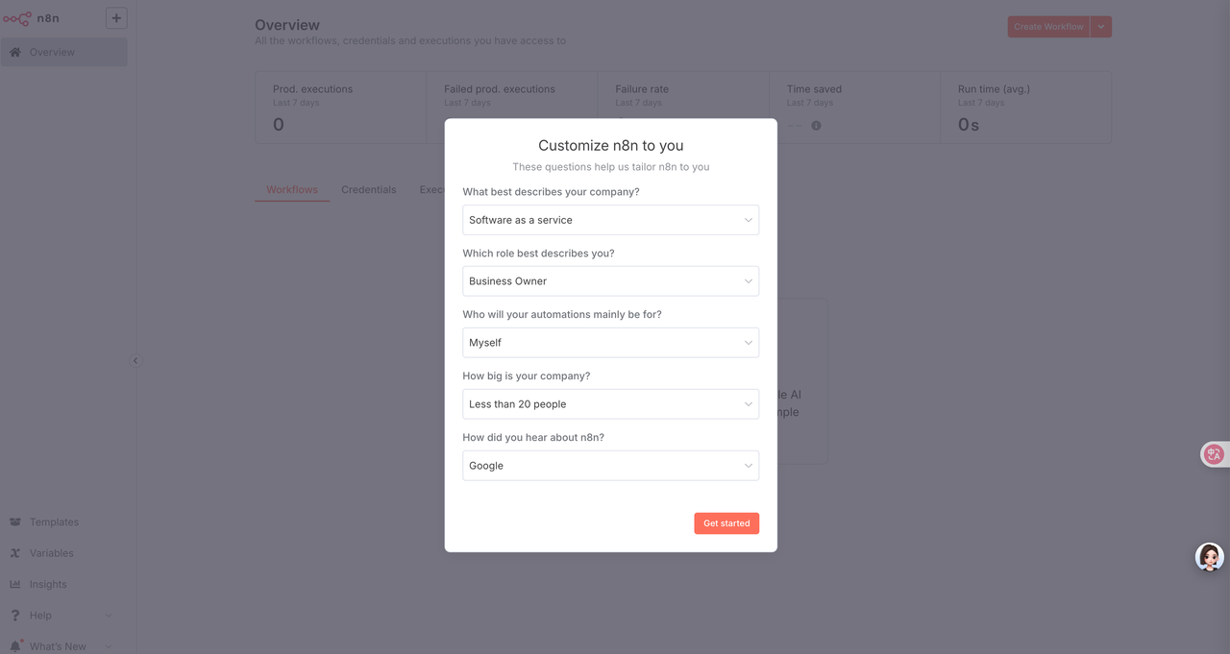
Task: Click the plus icon beside n8n logo
Action: [115, 18]
